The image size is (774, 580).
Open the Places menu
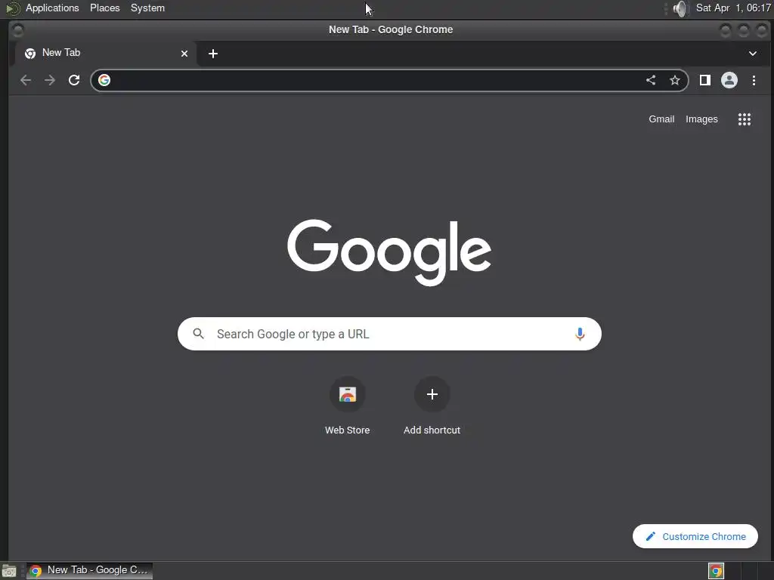[104, 8]
